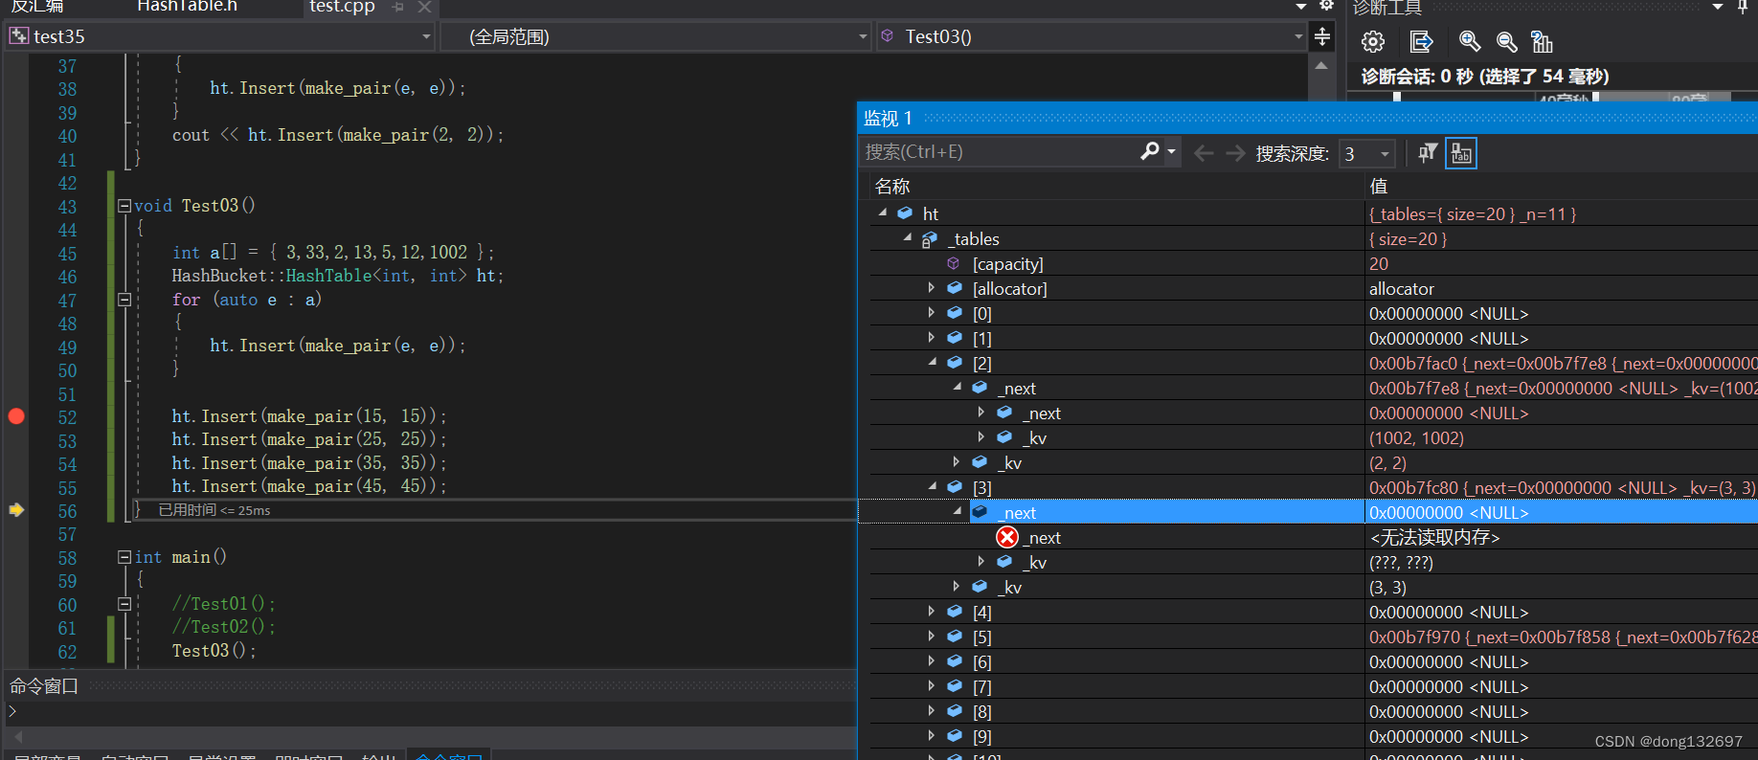Click the yellow execution arrow at line 56
The width and height of the screenshot is (1758, 760).
[x=16, y=510]
